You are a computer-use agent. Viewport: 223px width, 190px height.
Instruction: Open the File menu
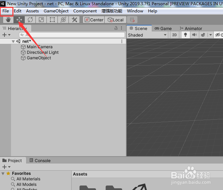coord(6,11)
